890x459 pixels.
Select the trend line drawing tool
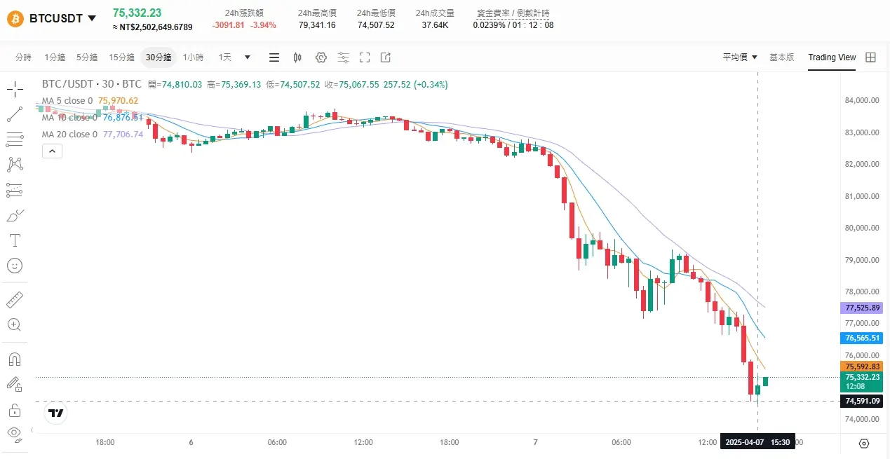[15, 114]
